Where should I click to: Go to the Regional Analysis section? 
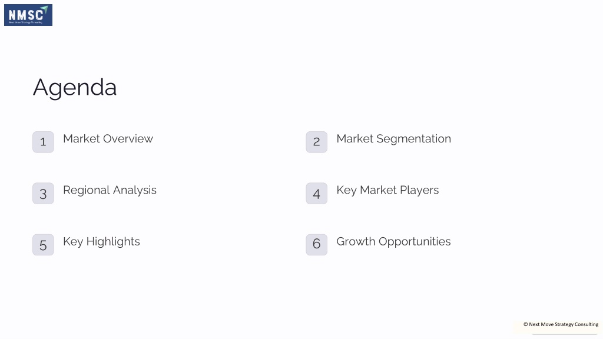110,190
